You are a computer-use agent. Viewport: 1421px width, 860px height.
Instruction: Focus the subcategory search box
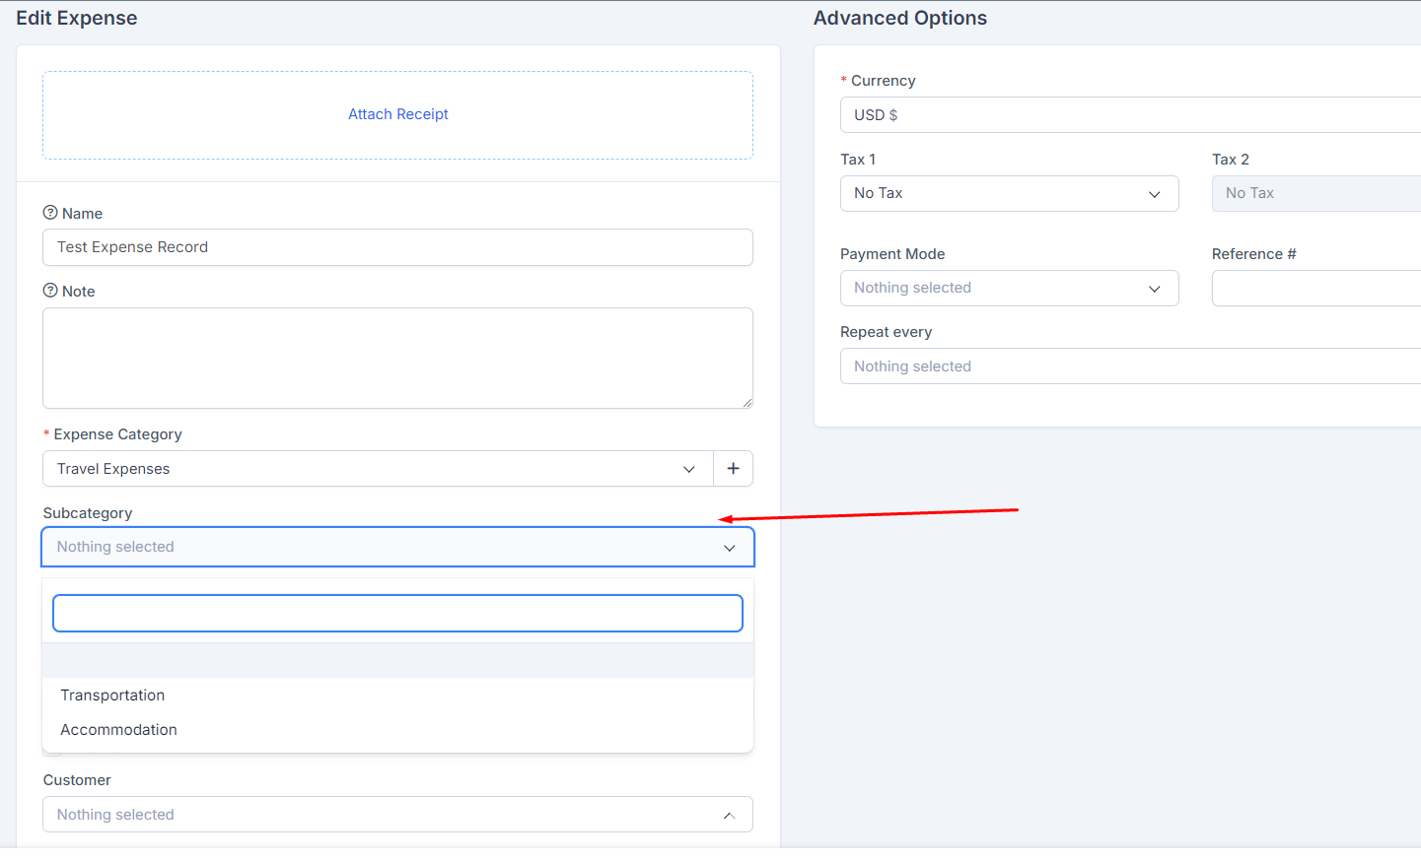(x=397, y=613)
